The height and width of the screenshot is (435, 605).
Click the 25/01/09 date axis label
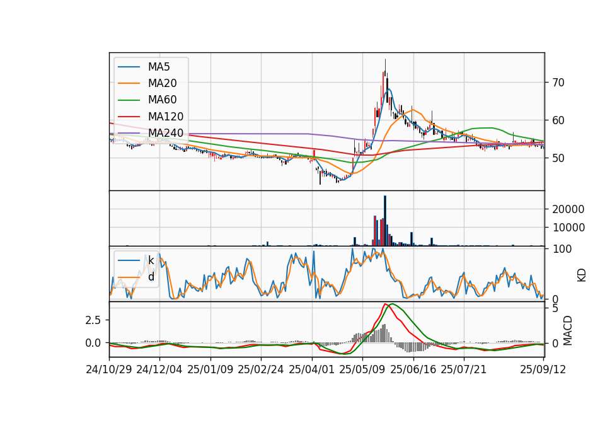click(x=210, y=369)
